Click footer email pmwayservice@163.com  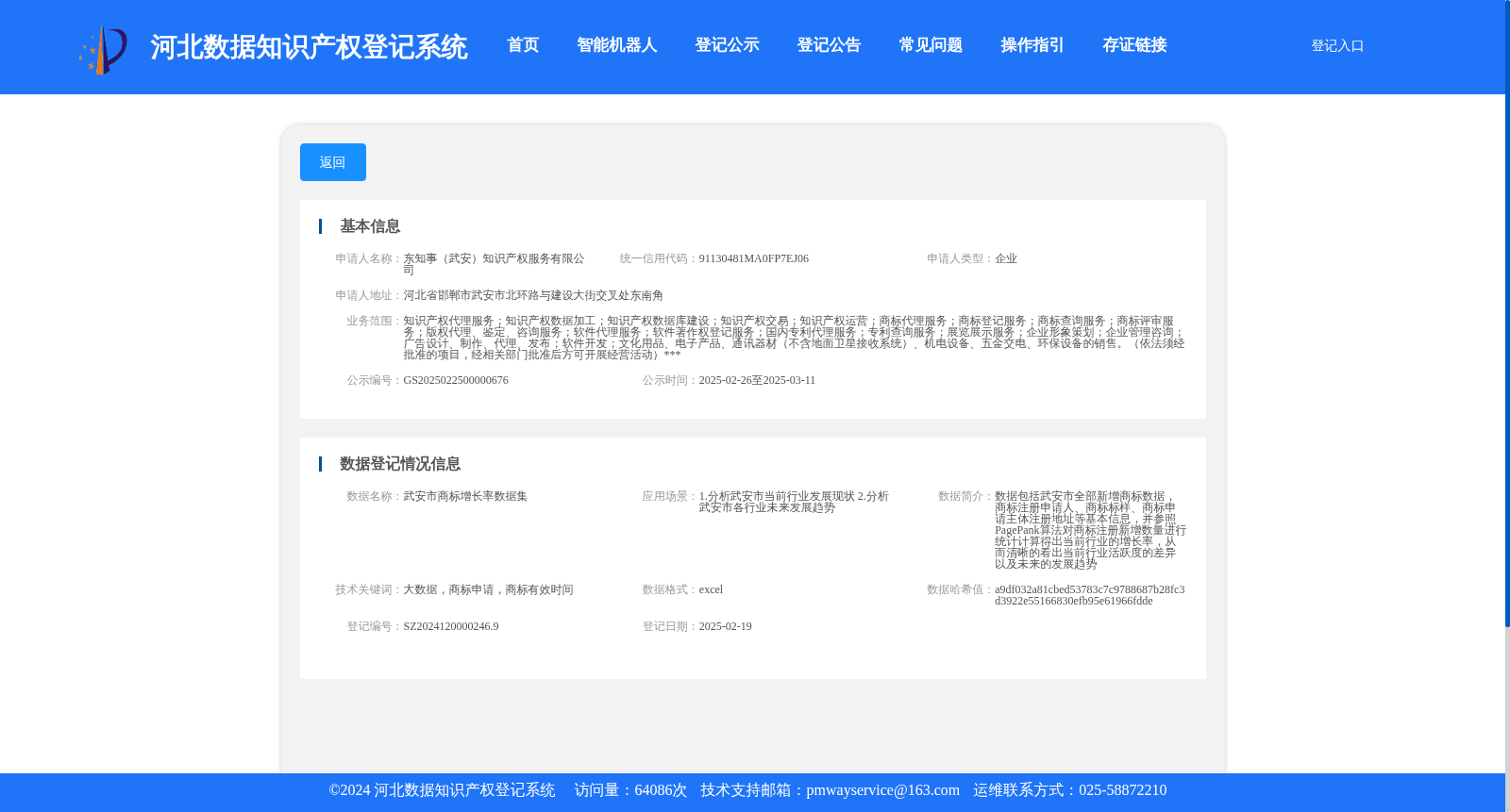pyautogui.click(x=882, y=790)
